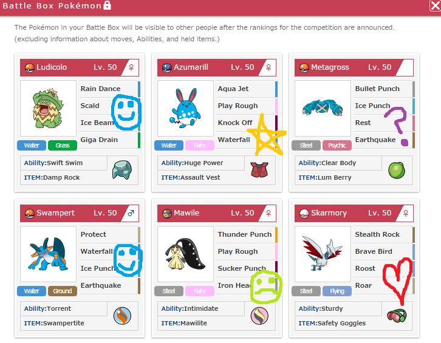Click Metagross's Psychic type badge
This screenshot has height=343, width=441.
pos(337,145)
